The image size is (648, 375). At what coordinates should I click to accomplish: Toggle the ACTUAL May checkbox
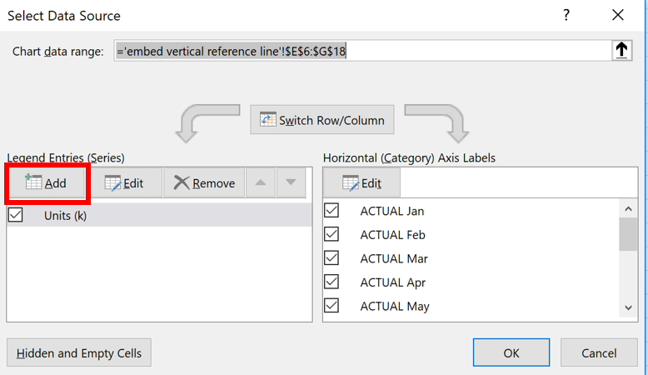pos(331,306)
